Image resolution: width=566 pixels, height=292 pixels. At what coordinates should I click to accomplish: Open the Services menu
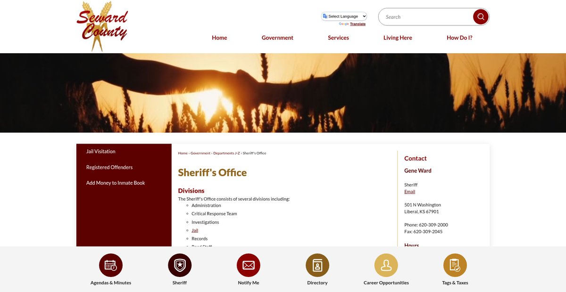click(x=338, y=38)
